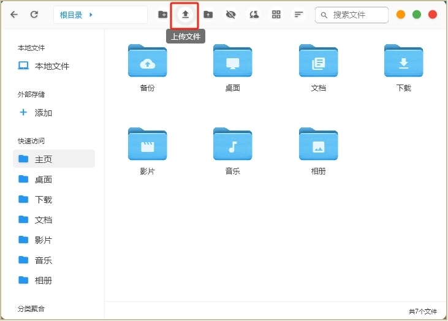
Task: Open 下载 from the sidebar
Action: (x=43, y=200)
